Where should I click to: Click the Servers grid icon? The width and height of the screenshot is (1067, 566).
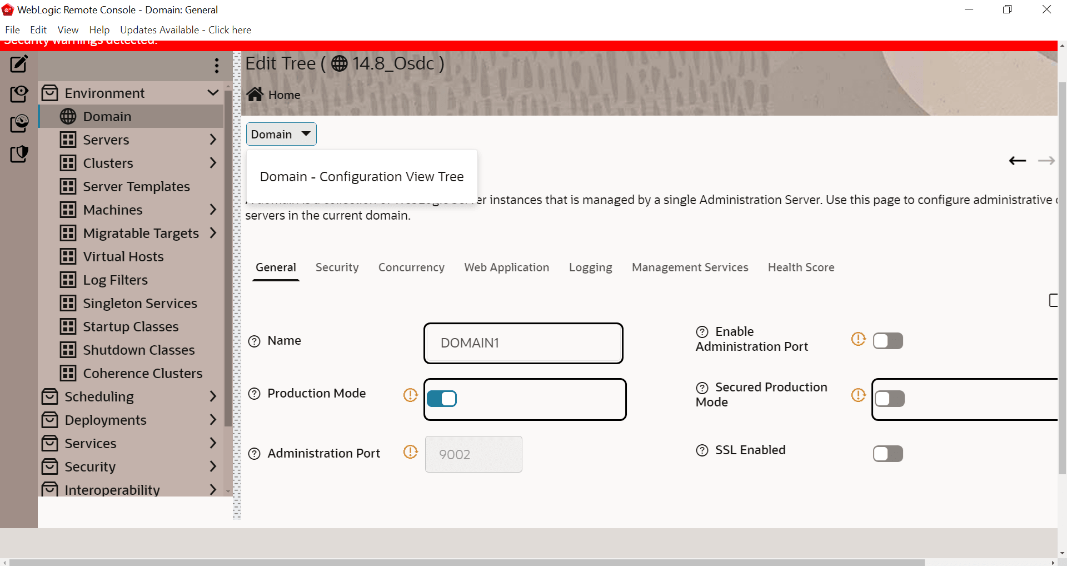(x=68, y=140)
